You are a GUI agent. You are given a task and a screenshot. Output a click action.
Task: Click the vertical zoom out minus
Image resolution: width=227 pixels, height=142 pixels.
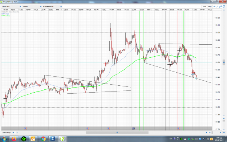click(x=224, y=129)
